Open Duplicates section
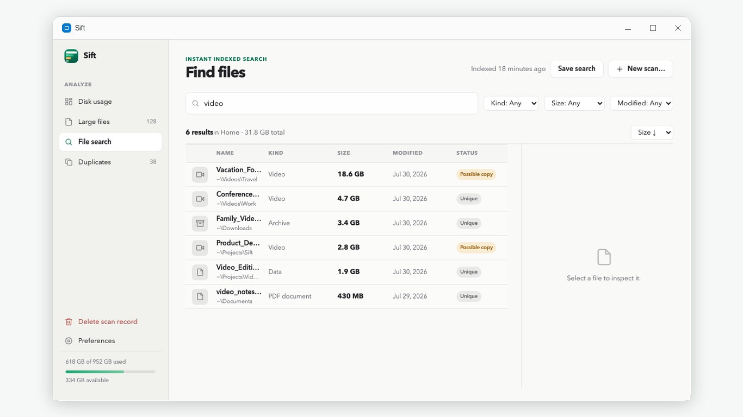The height and width of the screenshot is (417, 743). point(110,162)
